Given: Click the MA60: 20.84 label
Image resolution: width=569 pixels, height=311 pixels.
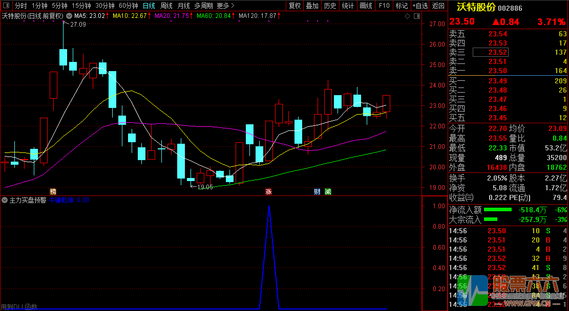Looking at the screenshot, I should click(x=214, y=16).
